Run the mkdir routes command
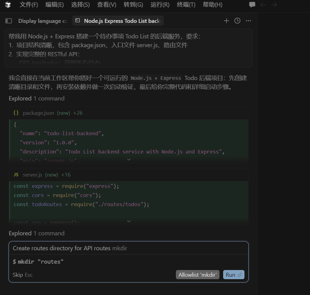 234,275
